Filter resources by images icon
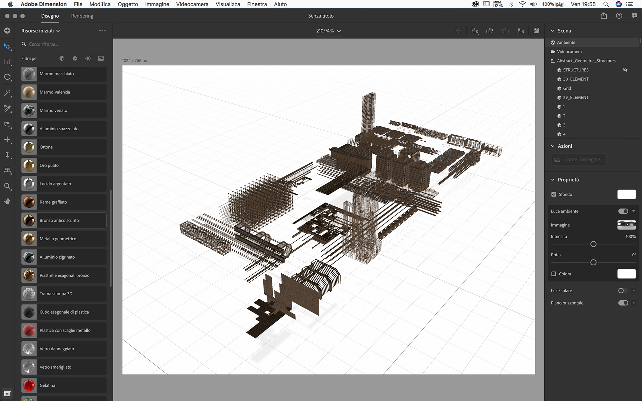 point(101,58)
